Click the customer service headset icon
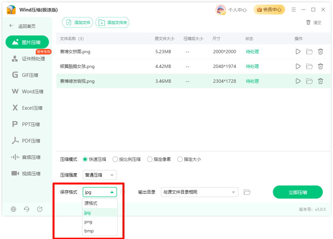Screen dimensions: 333x239 pos(27,209)
